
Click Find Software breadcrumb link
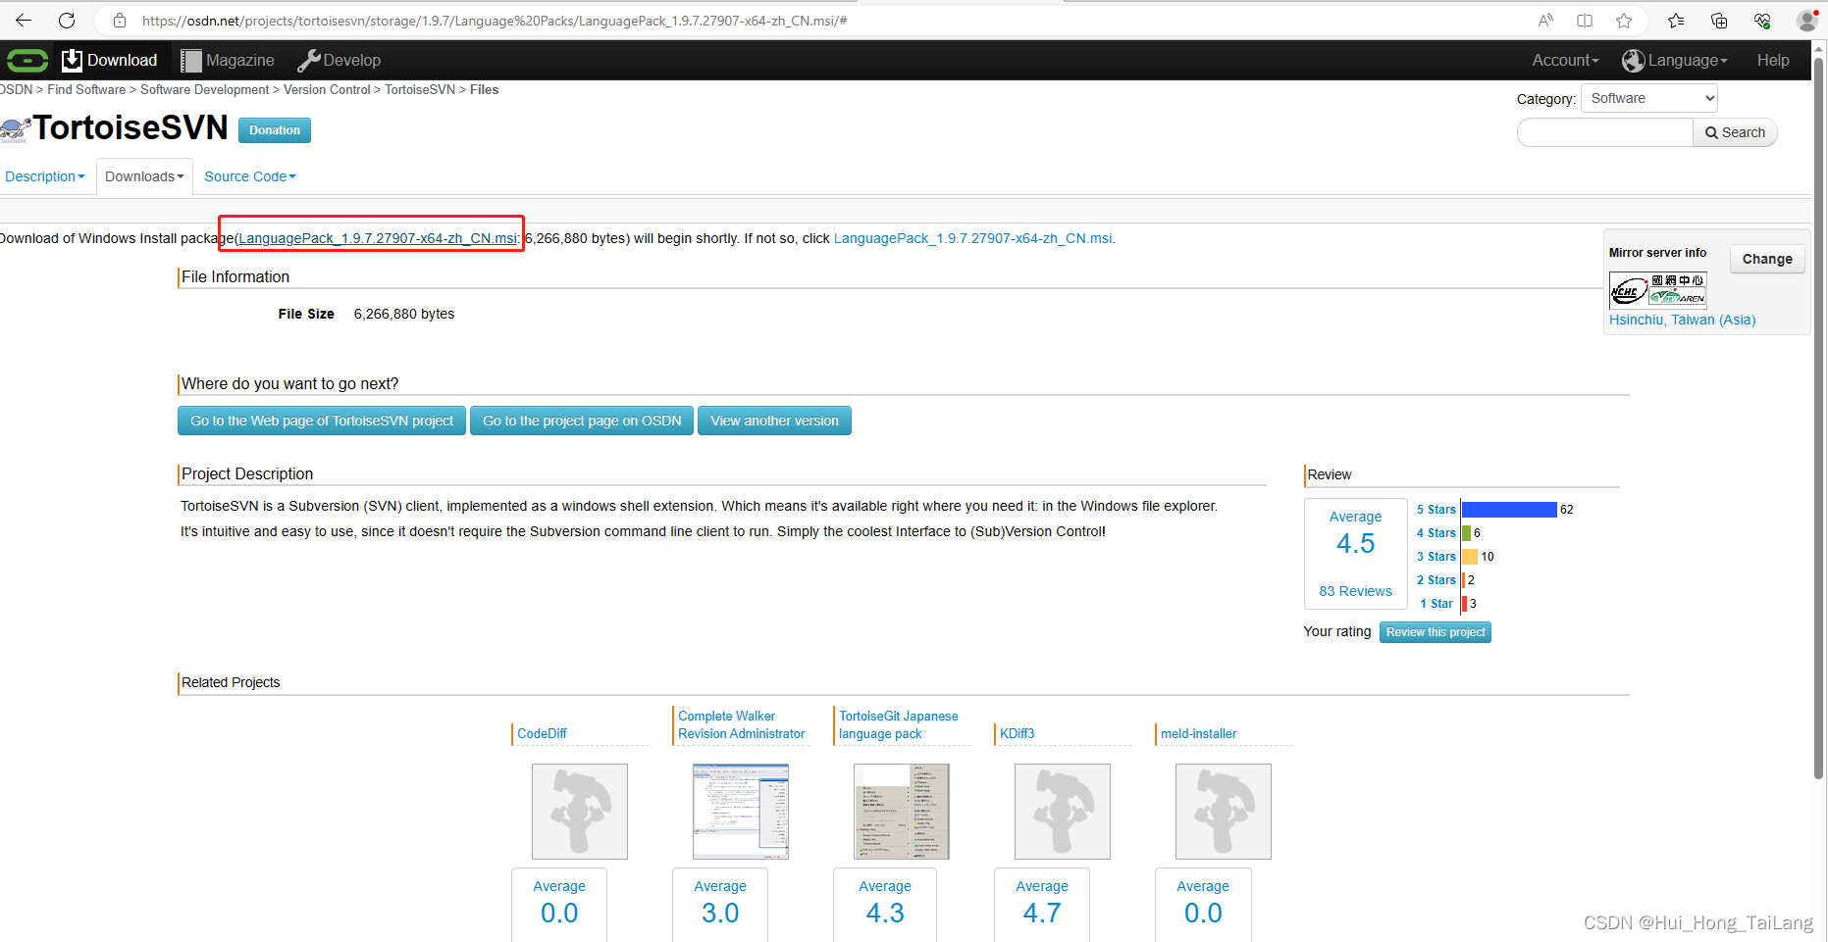tap(86, 89)
